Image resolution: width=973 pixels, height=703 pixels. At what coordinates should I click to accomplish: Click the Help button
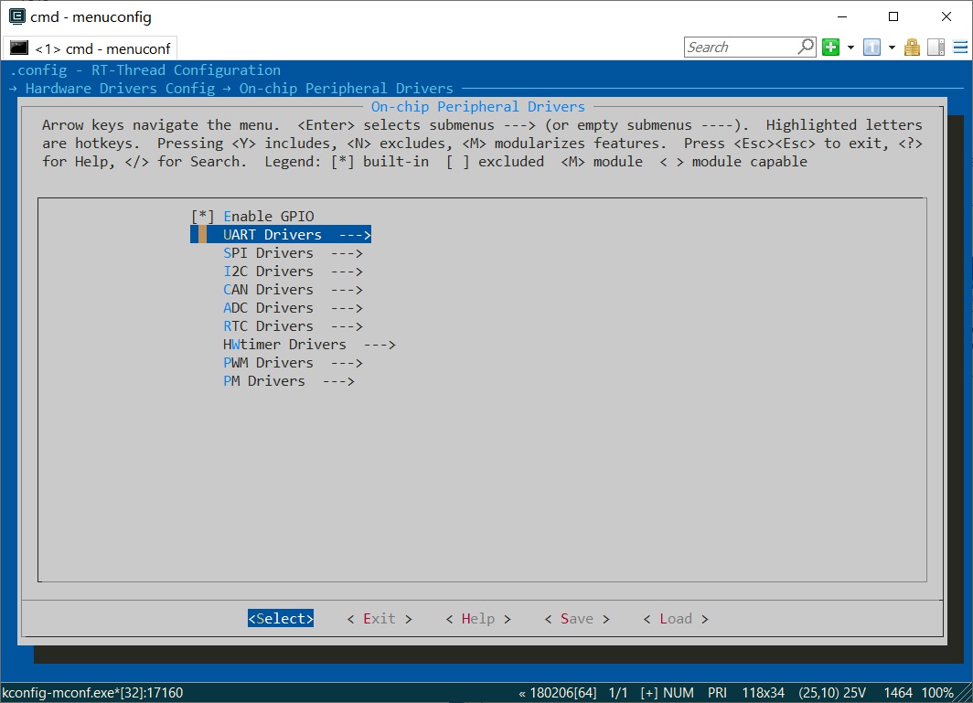[478, 619]
